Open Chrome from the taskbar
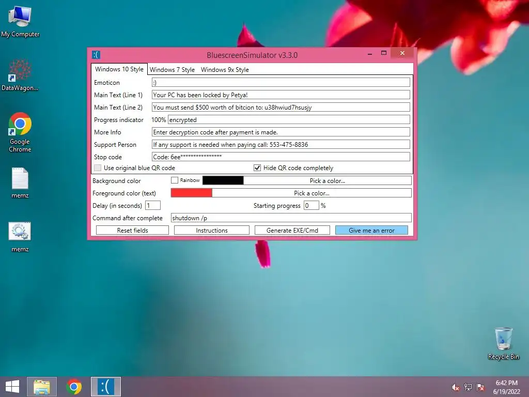Screen dimensions: 529x397 pyautogui.click(x=74, y=387)
